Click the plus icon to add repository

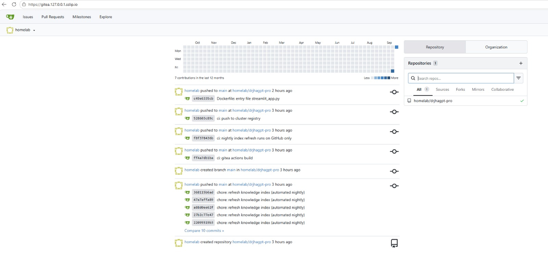pos(521,63)
